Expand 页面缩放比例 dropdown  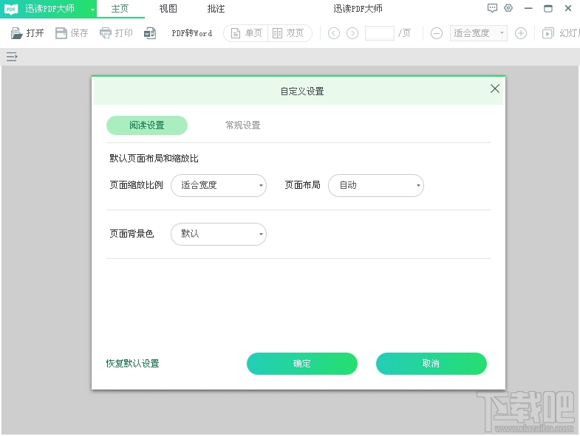pos(219,185)
